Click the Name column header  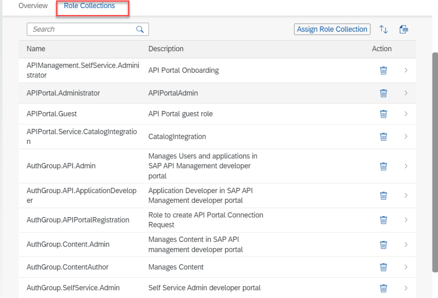[36, 49]
